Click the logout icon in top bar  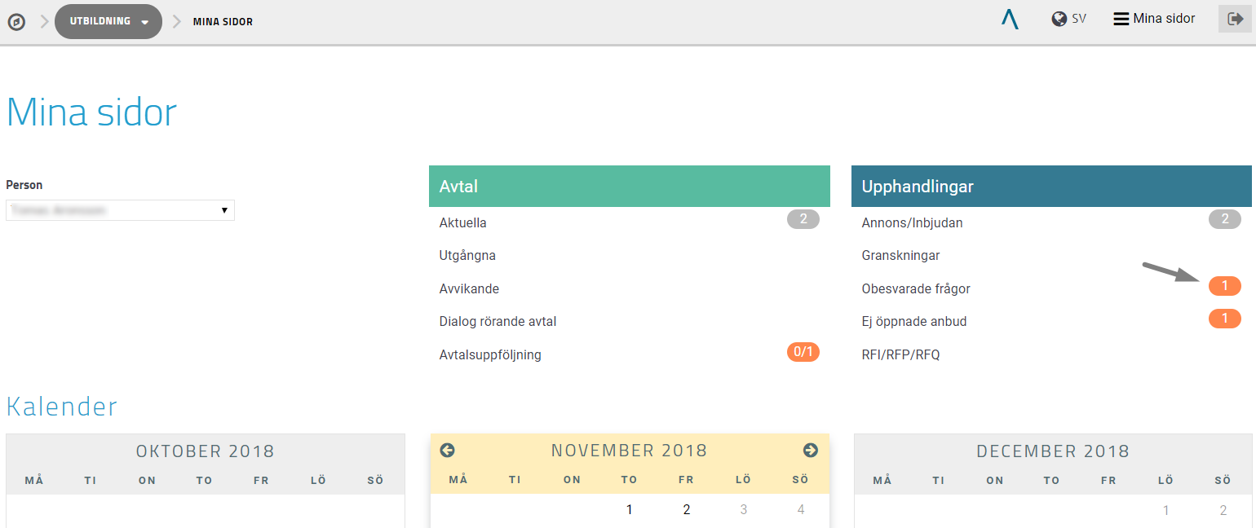point(1235,19)
